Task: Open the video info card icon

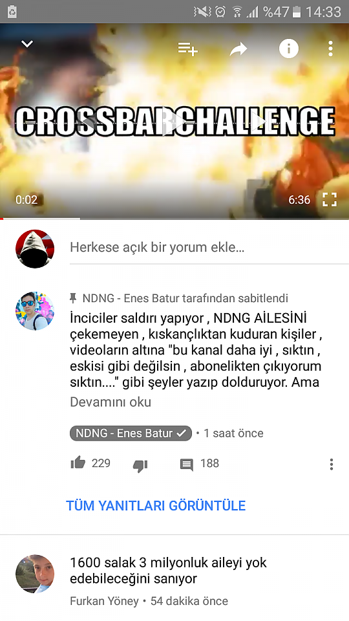Action: pos(289,49)
